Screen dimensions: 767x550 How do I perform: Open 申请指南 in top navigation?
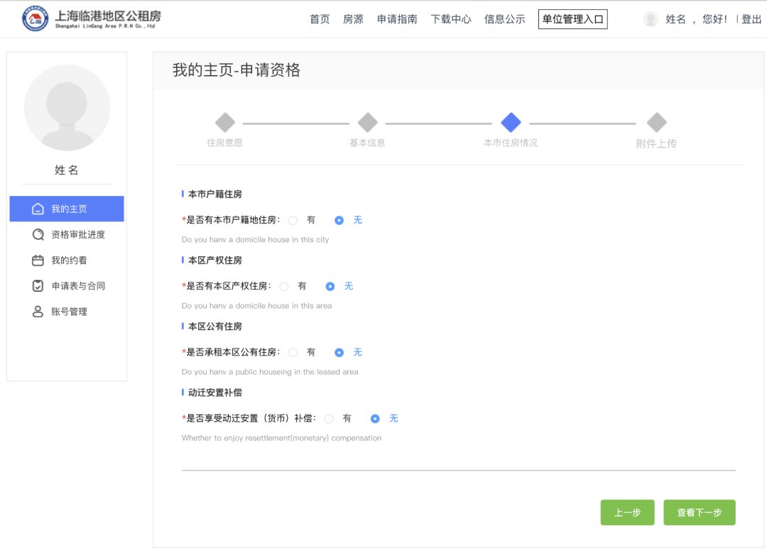[397, 19]
